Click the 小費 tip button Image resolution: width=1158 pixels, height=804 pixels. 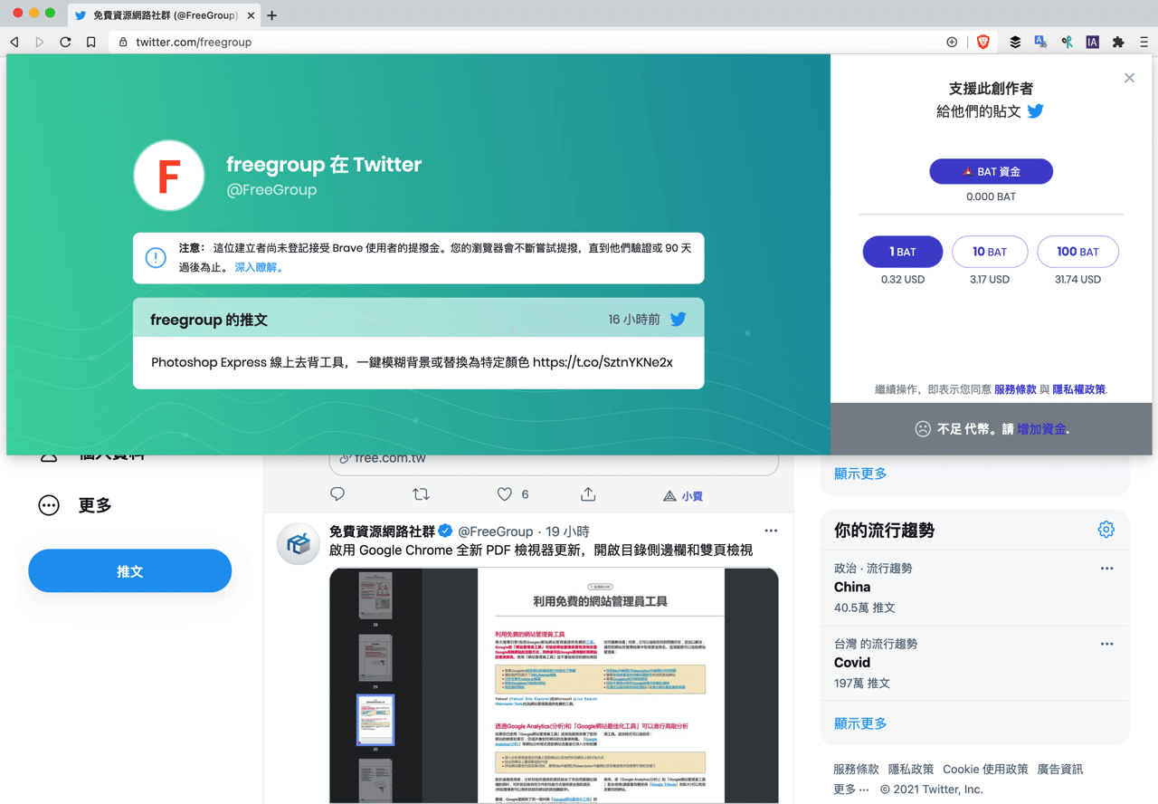click(x=683, y=495)
